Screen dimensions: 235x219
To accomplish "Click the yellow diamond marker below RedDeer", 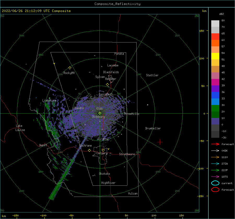I will (108, 85).
